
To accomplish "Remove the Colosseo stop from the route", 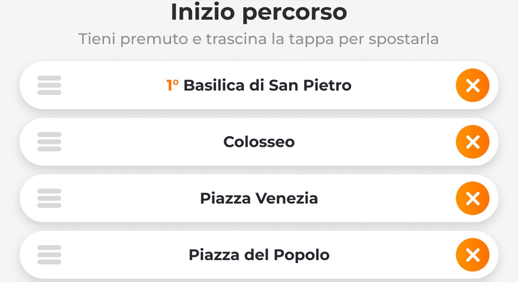I will point(472,142).
